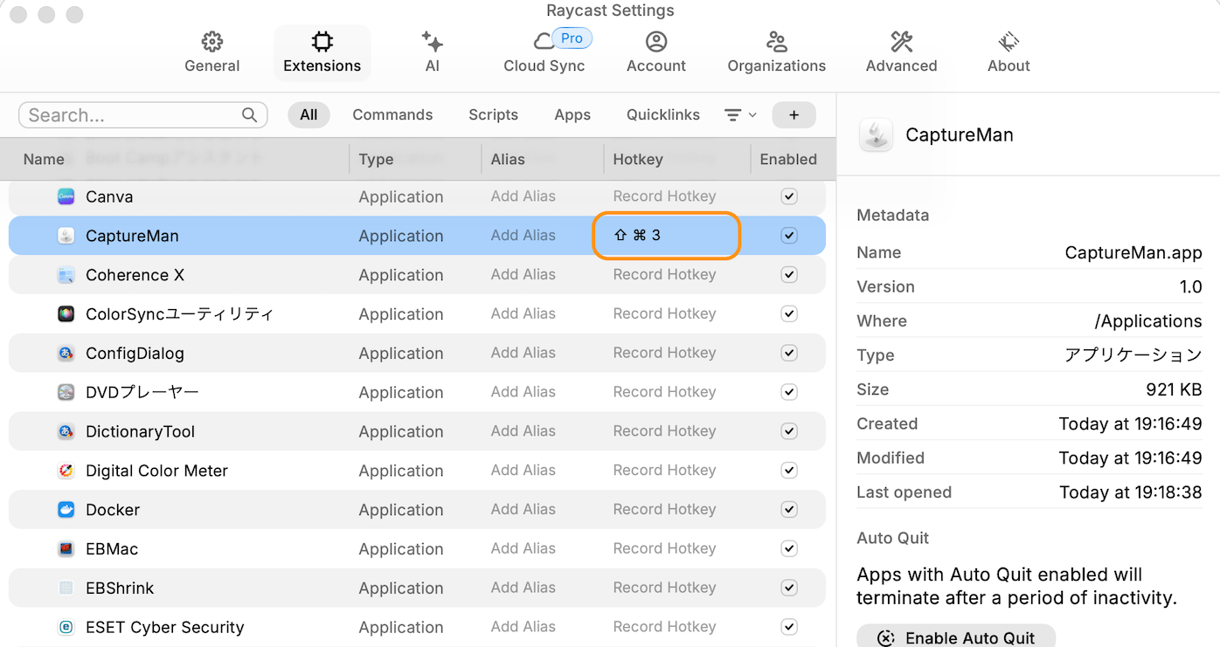This screenshot has height=647, width=1220.
Task: Click the magnifier icon in search field
Action: 249,115
